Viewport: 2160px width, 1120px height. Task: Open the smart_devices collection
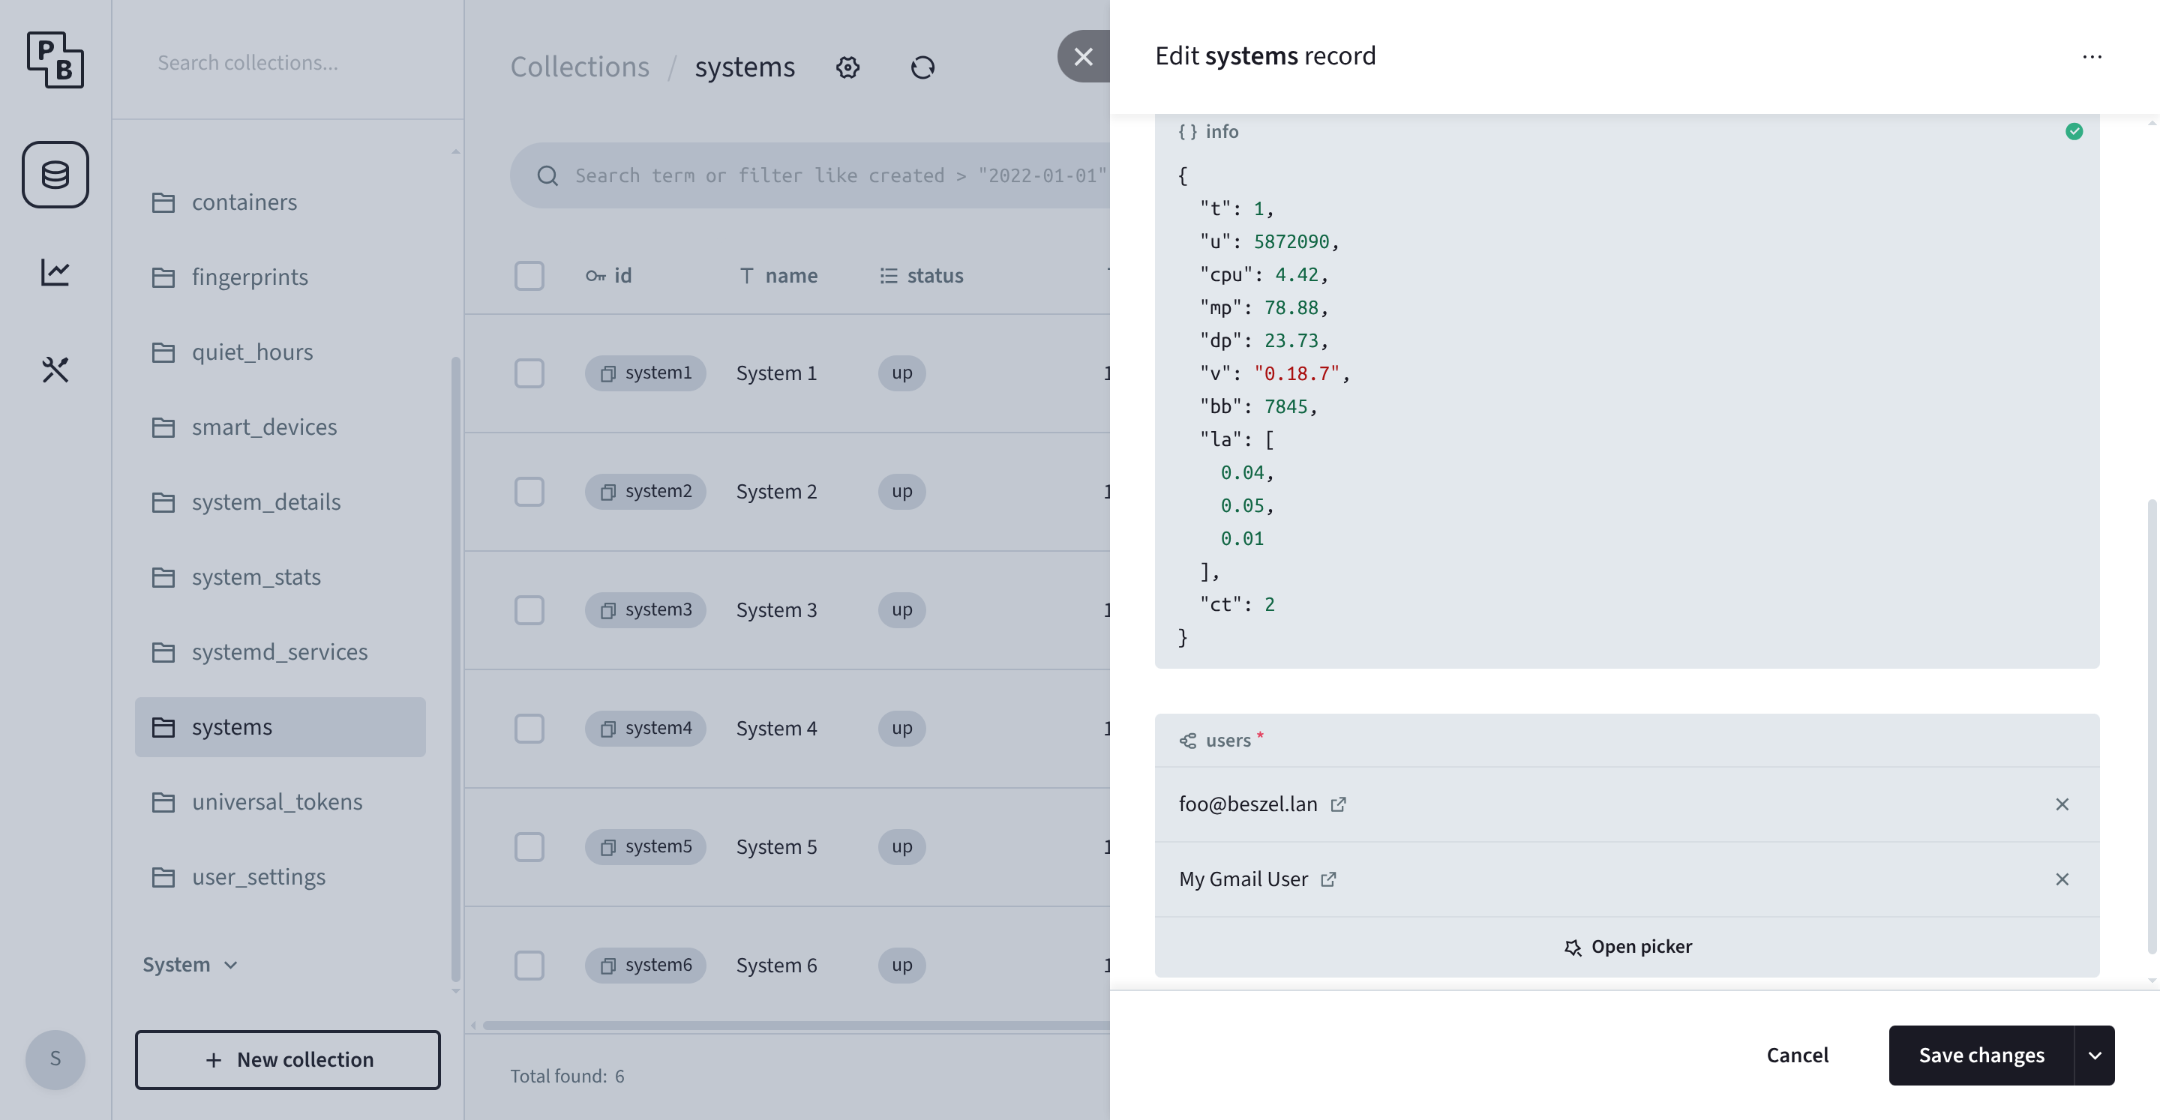pos(280,427)
